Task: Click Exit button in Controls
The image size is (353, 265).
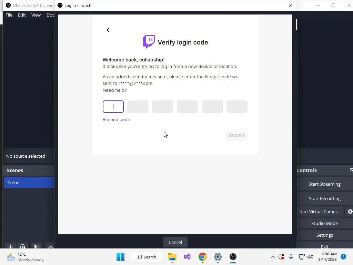Action: [324, 246]
